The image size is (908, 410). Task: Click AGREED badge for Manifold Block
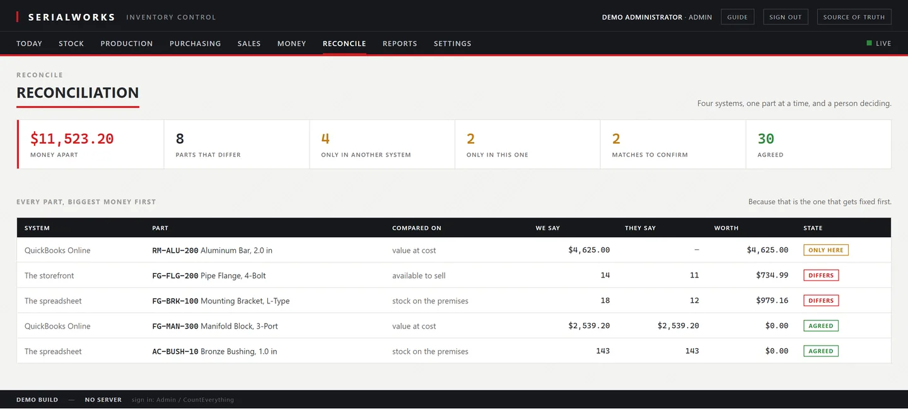(x=821, y=326)
